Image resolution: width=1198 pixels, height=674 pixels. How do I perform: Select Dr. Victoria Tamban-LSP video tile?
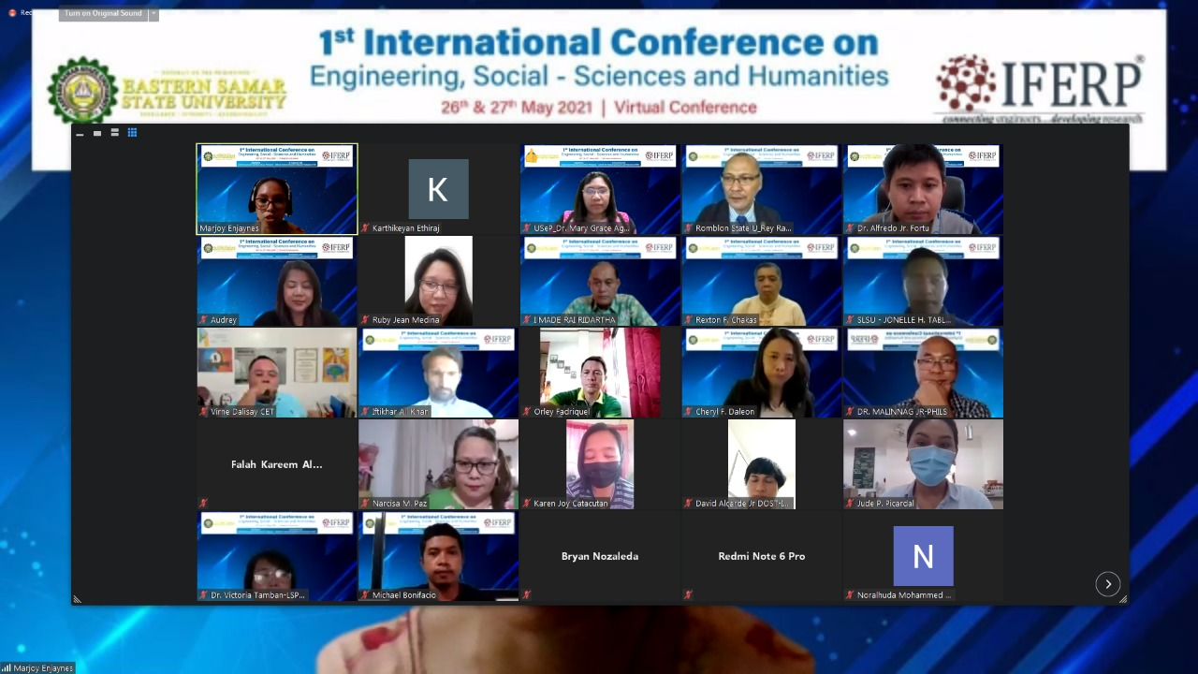click(x=277, y=556)
